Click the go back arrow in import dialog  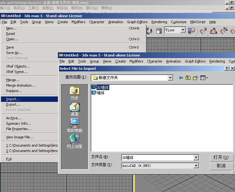click(181, 78)
